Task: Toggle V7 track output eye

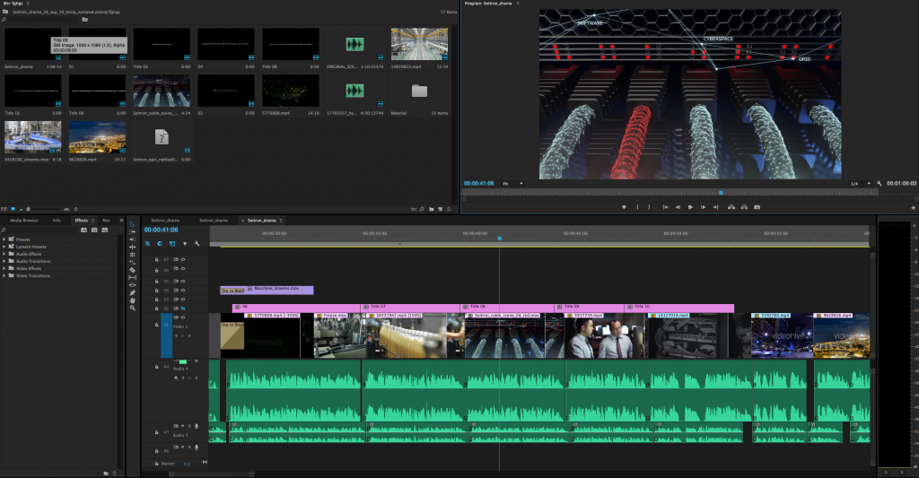Action: [183, 259]
